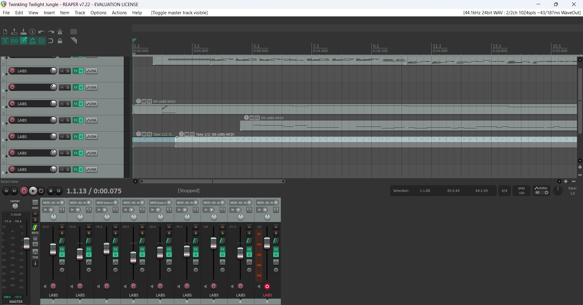Solo track 4 in track panel
The height and width of the screenshot is (305, 583).
click(x=68, y=104)
